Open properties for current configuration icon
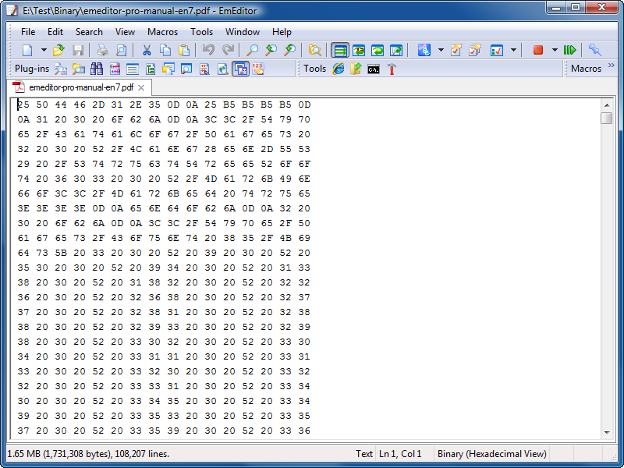This screenshot has height=468, width=624. coord(456,50)
